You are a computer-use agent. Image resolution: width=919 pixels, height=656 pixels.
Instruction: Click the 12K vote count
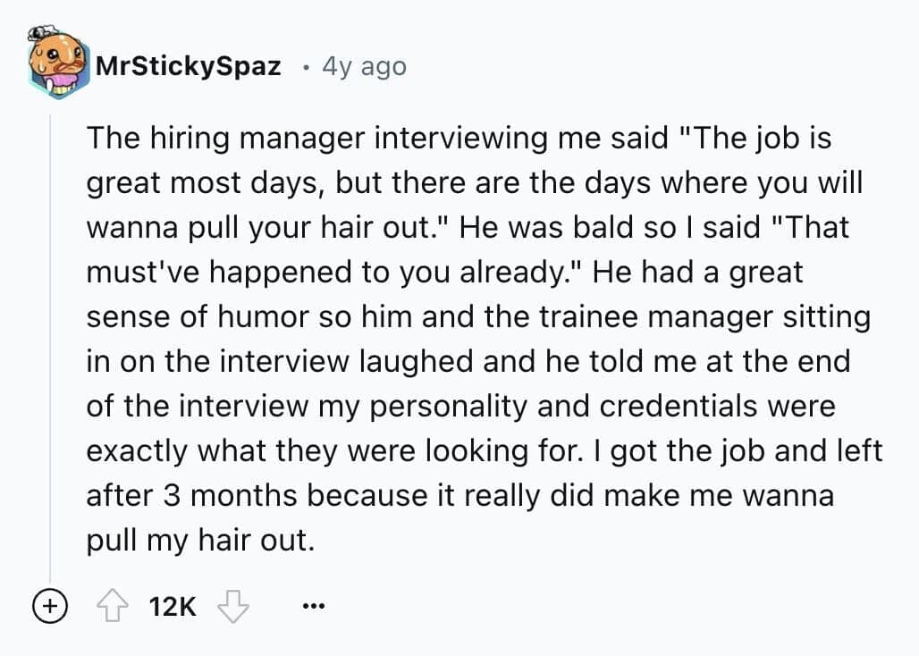tap(173, 608)
